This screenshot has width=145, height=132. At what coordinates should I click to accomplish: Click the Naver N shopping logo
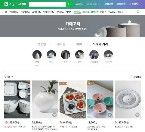9,4
